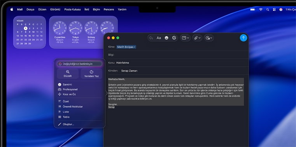The height and width of the screenshot is (147, 296).
Task: Open the Posta Kutusu menu
Action: (x=72, y=9)
